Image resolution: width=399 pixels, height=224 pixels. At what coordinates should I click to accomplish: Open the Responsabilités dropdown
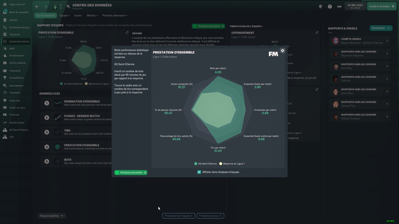[x=52, y=216]
